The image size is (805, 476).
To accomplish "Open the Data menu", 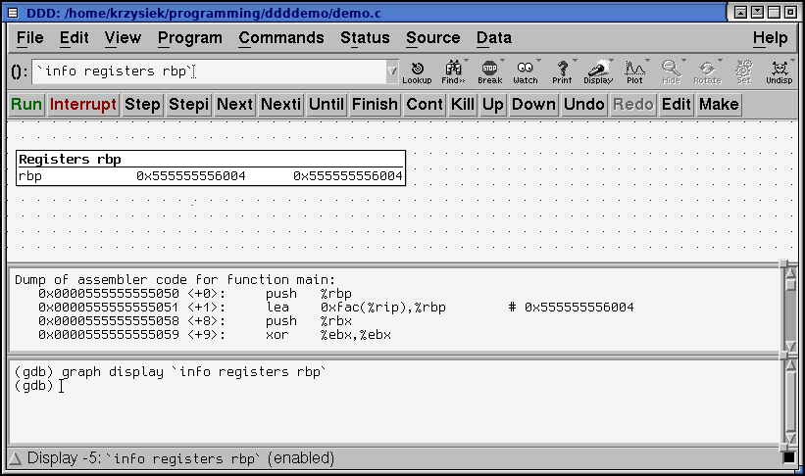I will (x=494, y=38).
